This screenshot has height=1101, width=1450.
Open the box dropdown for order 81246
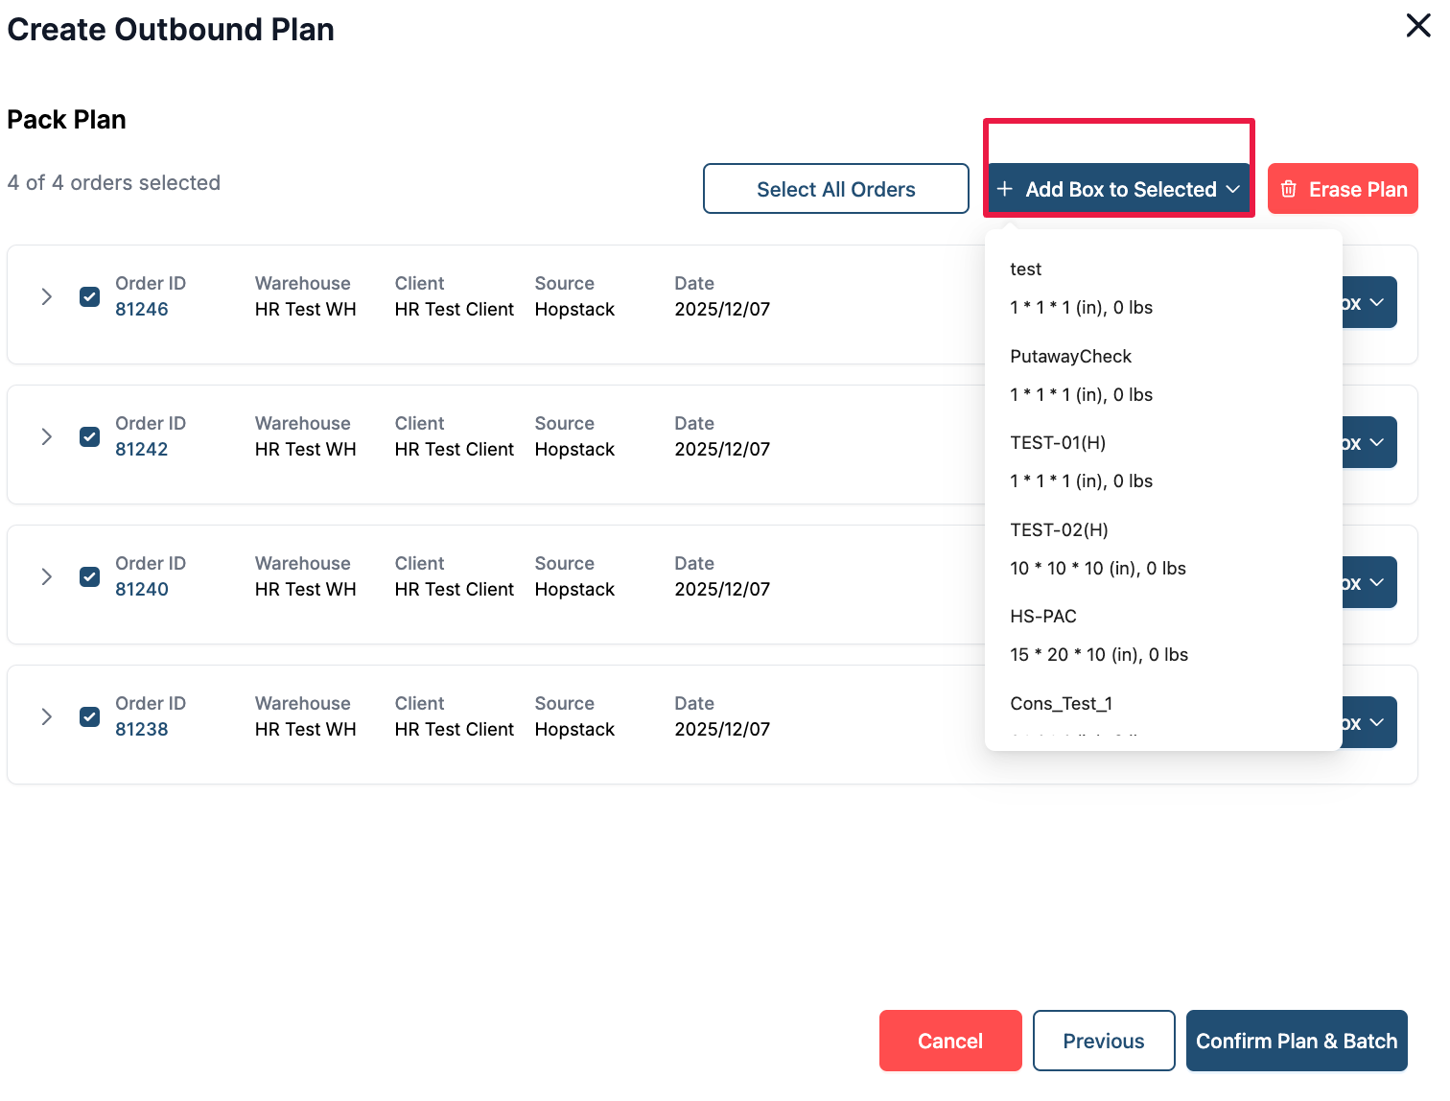click(x=1369, y=303)
